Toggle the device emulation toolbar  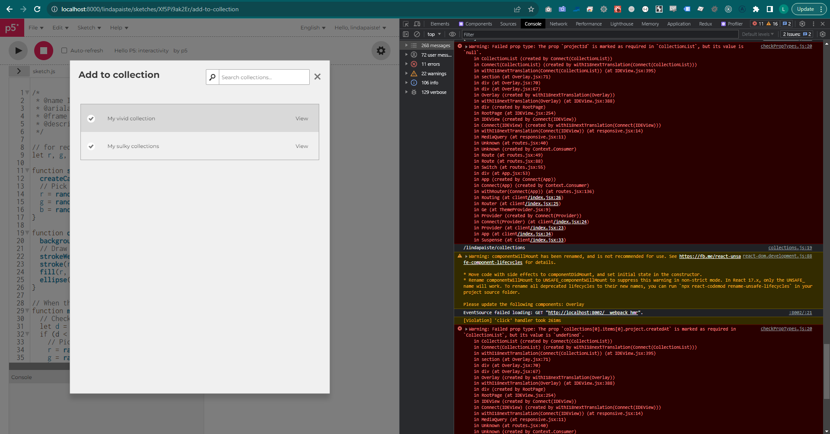click(x=417, y=24)
